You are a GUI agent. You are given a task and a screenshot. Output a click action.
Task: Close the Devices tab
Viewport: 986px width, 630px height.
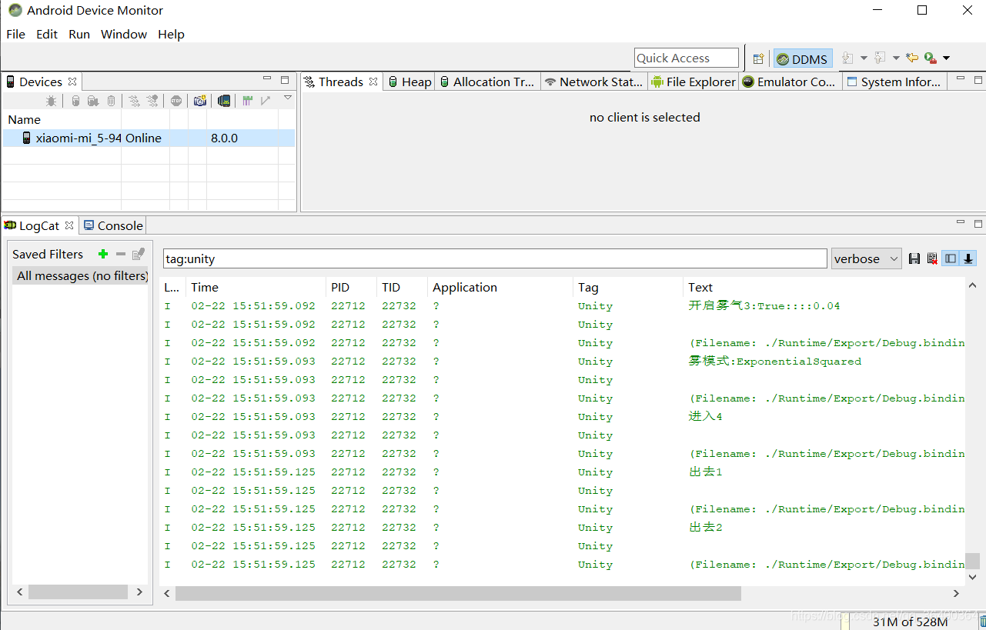(x=72, y=82)
